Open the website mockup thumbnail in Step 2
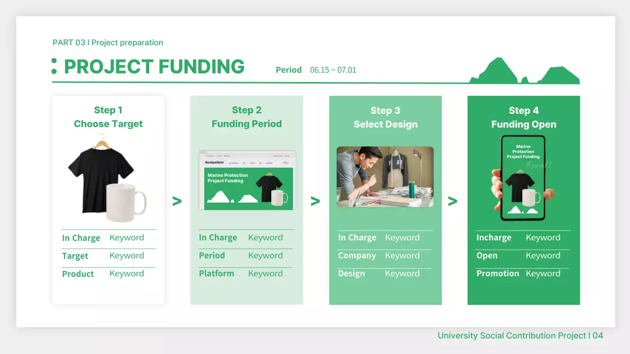This screenshot has height=354, width=630. tap(247, 180)
